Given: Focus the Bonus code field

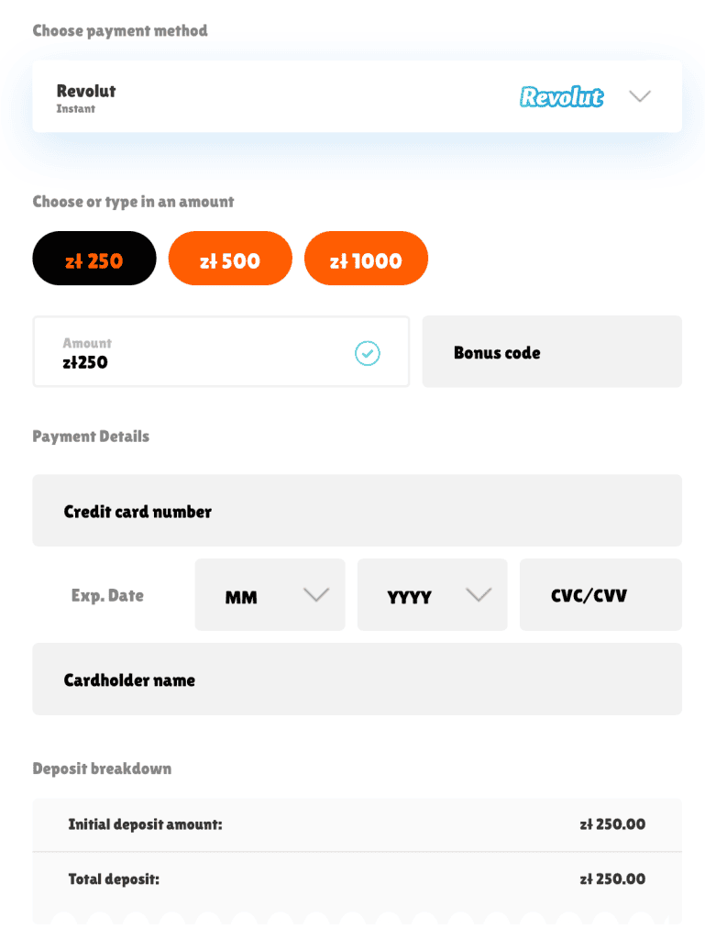Looking at the screenshot, I should coord(552,351).
